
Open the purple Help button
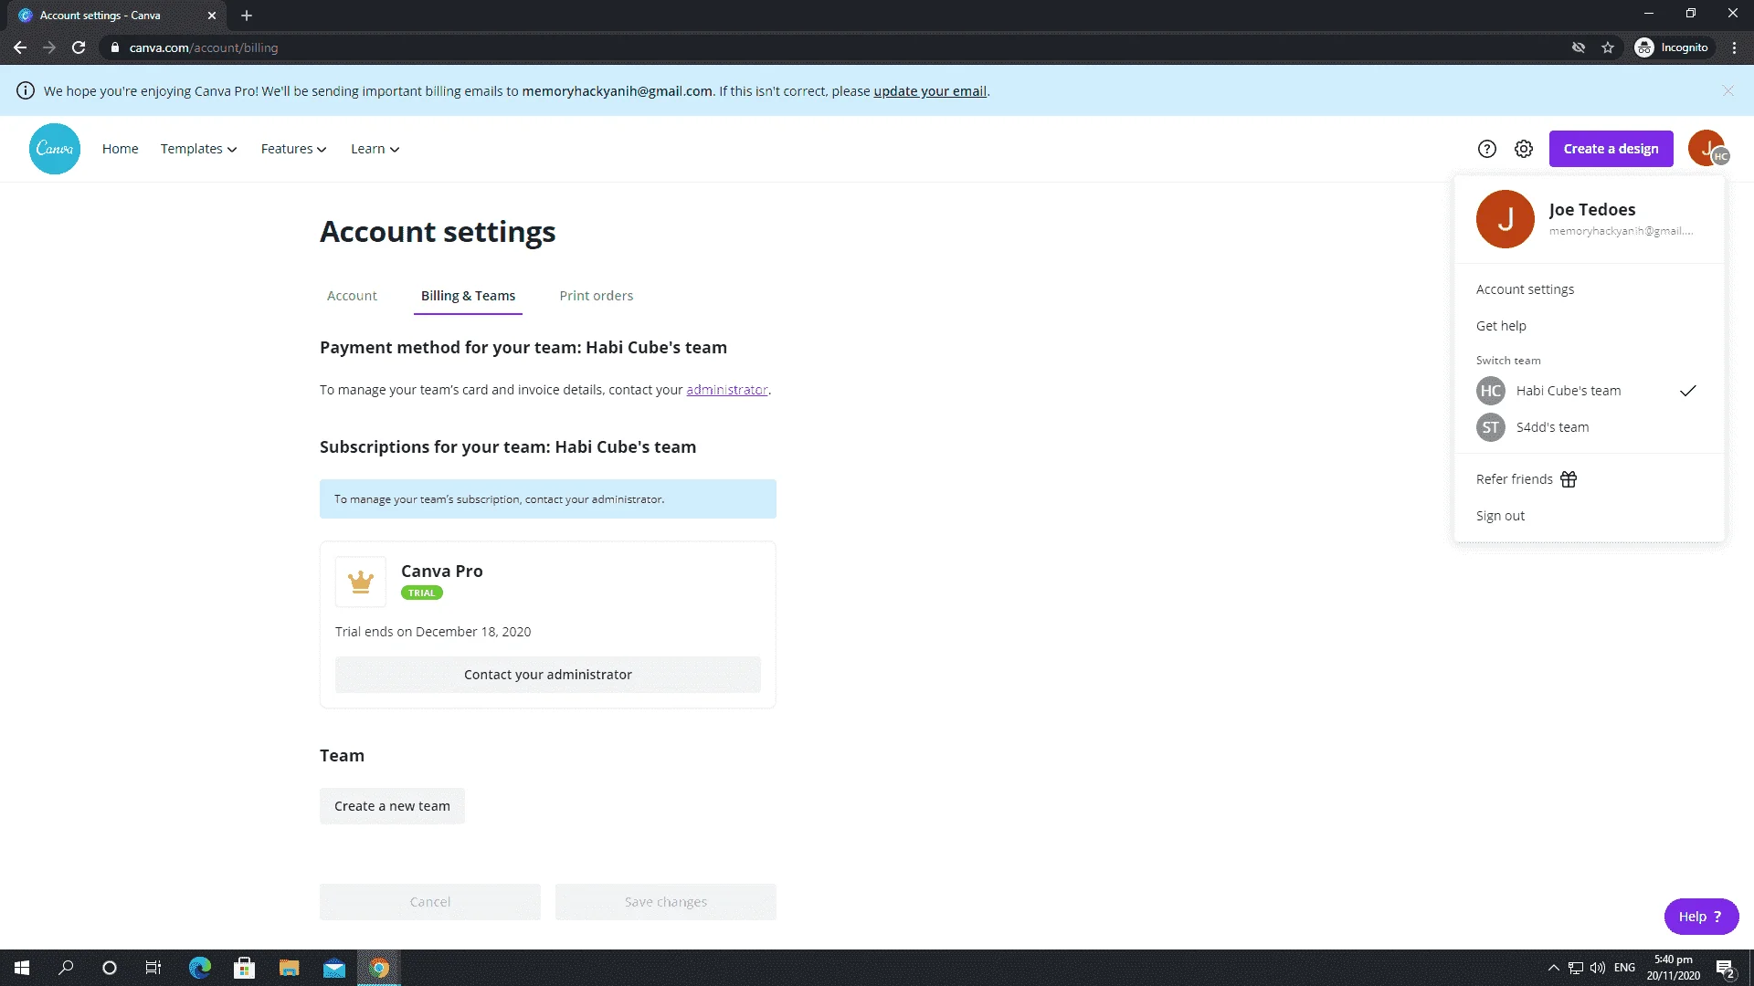(1701, 917)
